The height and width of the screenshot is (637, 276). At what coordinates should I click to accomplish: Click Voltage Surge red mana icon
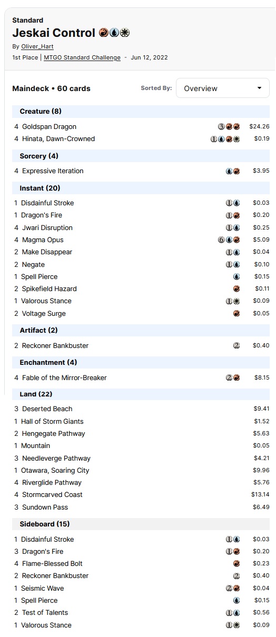tap(236, 314)
